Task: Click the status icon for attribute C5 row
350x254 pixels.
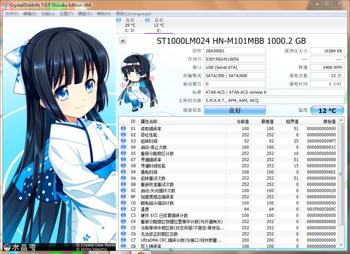Action: coord(123,227)
